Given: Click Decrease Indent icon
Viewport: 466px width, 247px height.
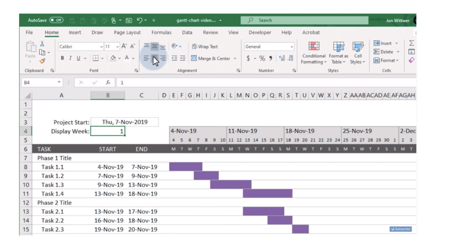Looking at the screenshot, I should 174,58.
